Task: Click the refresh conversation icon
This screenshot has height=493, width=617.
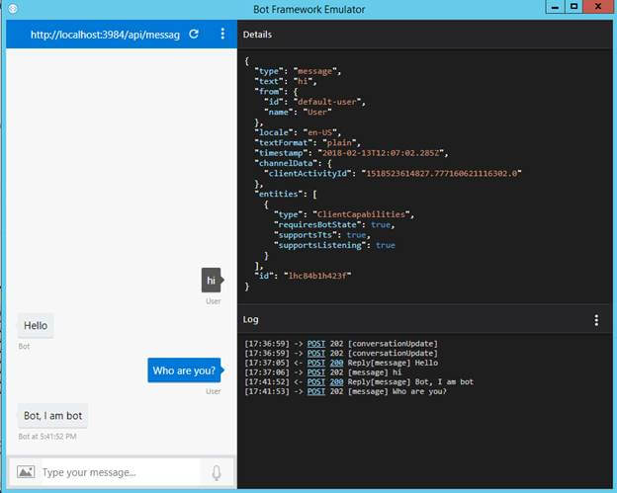Action: point(194,34)
